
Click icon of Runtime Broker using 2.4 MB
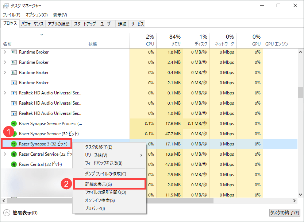click(x=14, y=62)
